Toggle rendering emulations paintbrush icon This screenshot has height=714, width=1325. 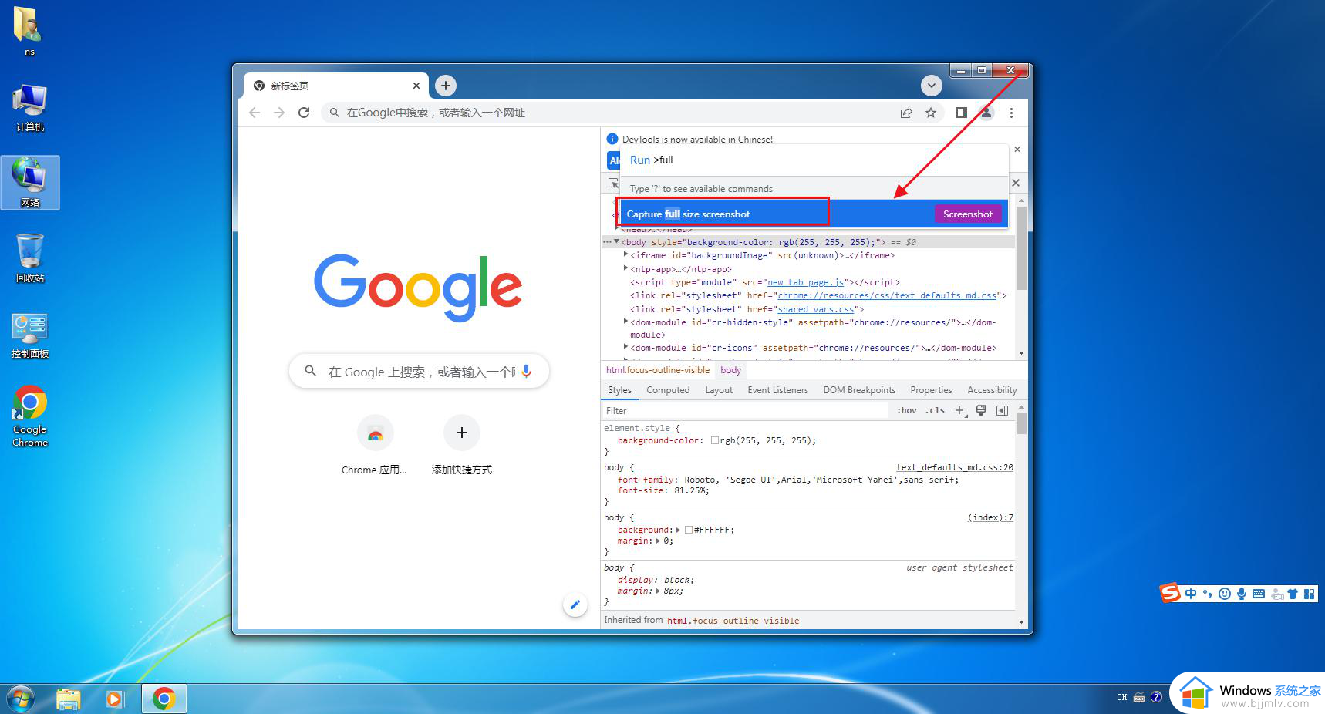[981, 411]
